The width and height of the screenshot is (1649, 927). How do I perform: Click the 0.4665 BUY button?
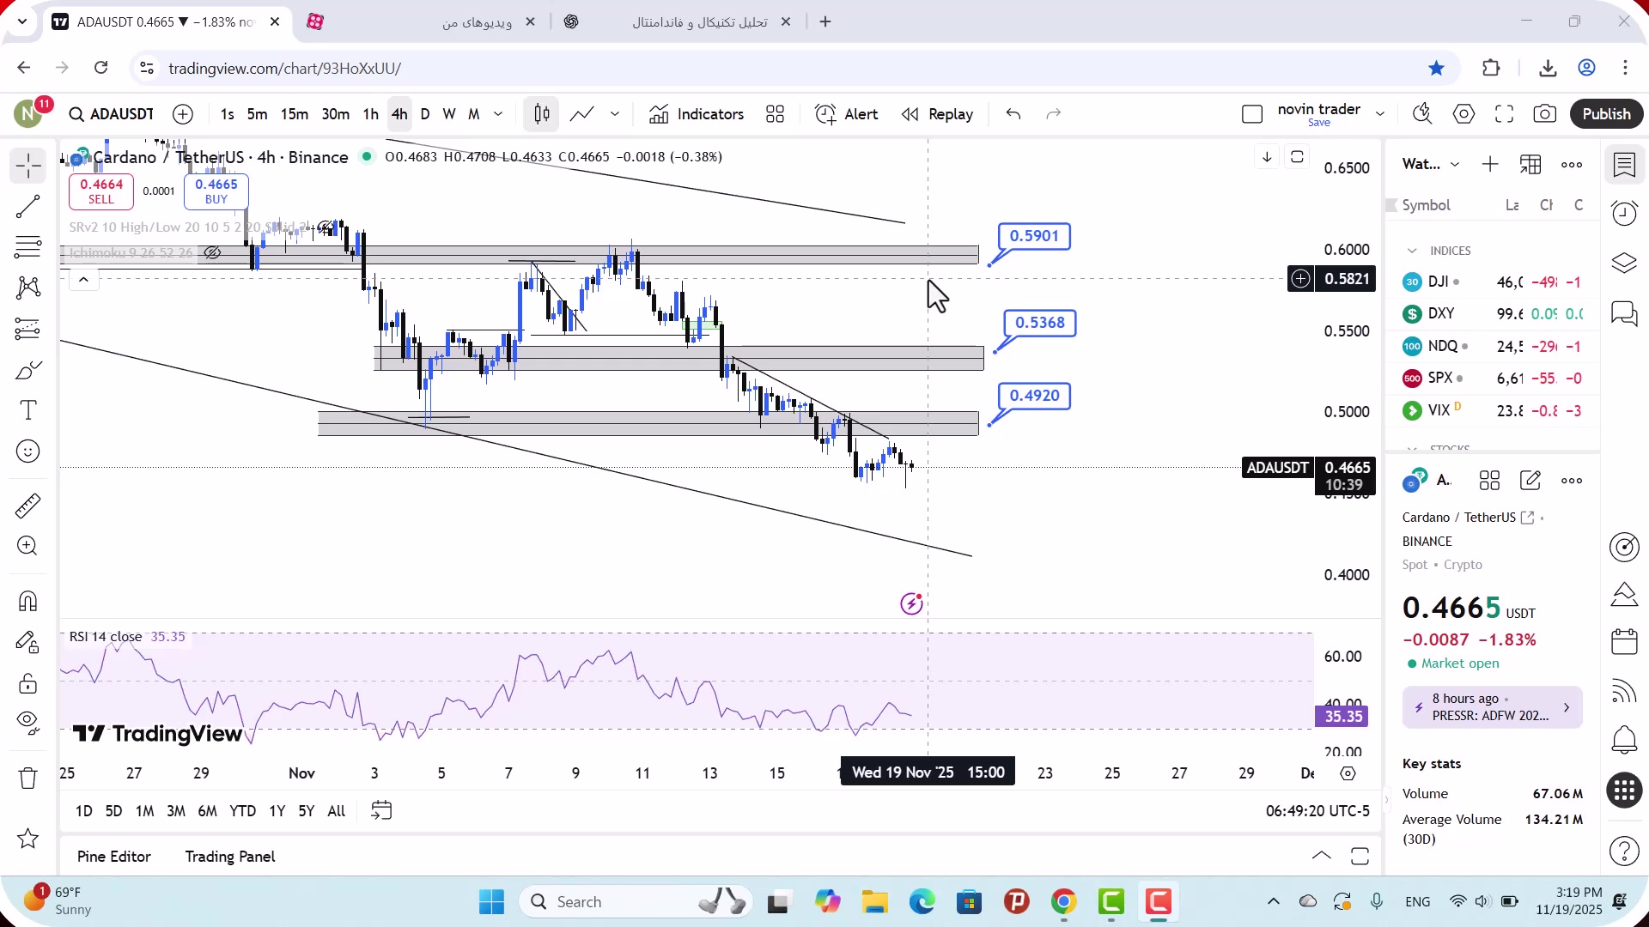(216, 191)
